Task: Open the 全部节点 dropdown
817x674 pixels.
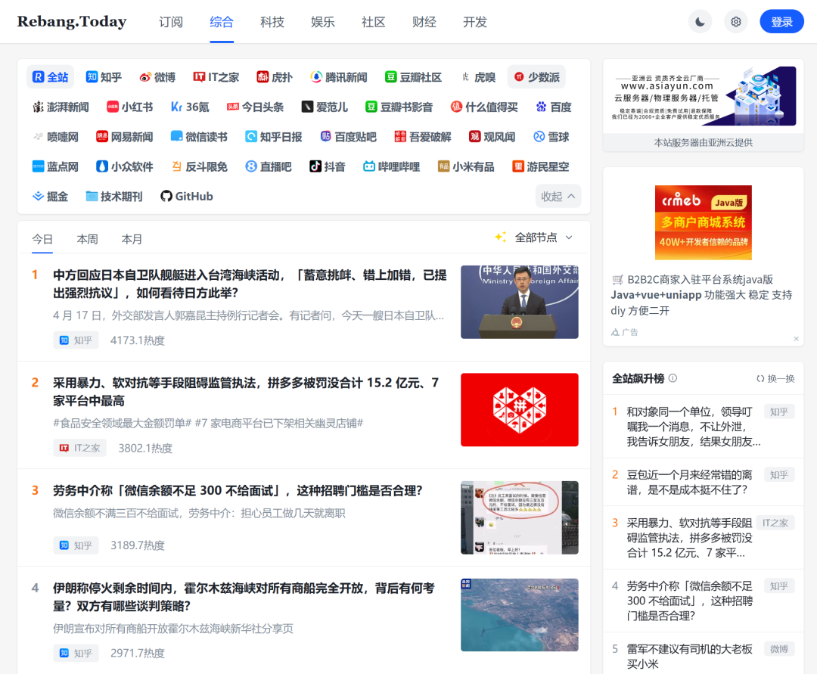Action: (x=535, y=238)
